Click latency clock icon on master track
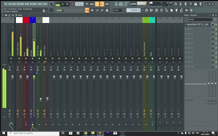The width and height of the screenshot is (218, 136). [9, 114]
